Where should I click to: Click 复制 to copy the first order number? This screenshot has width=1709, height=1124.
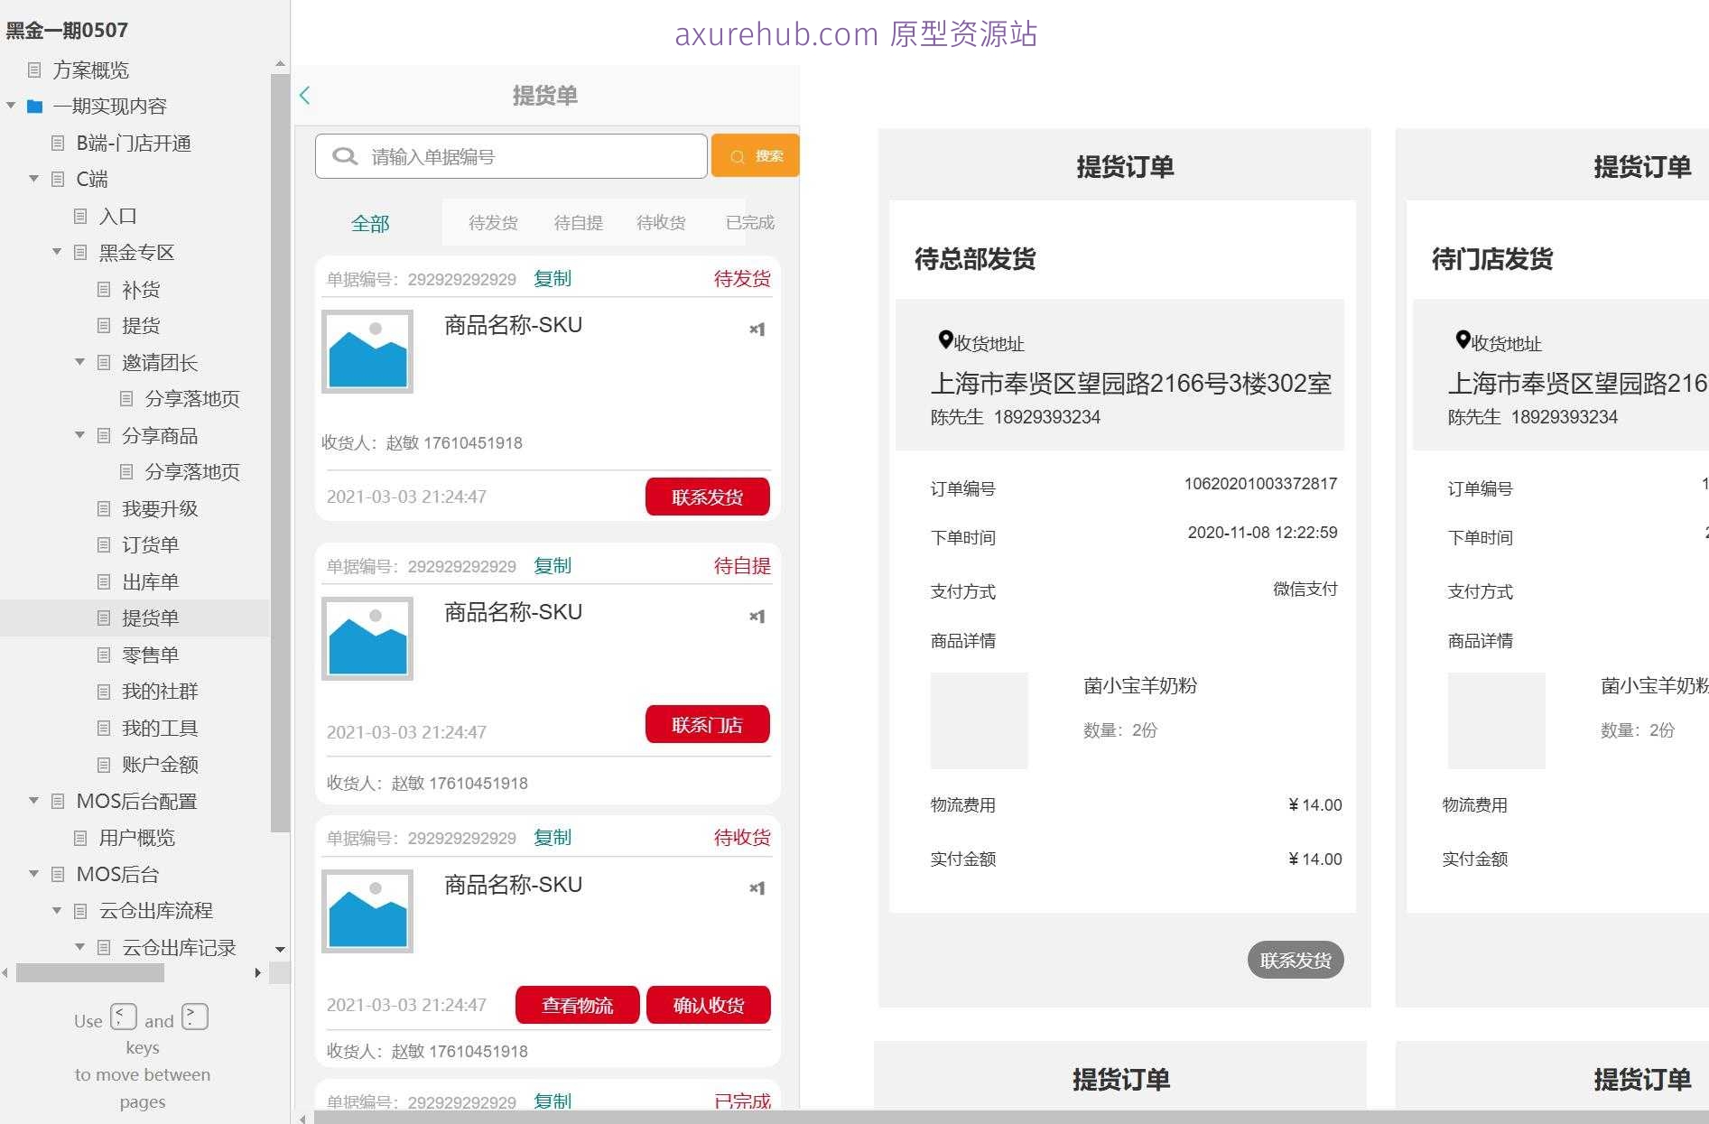553,278
